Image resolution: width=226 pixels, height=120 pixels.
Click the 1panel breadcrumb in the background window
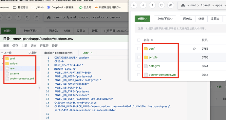click(x=71, y=17)
